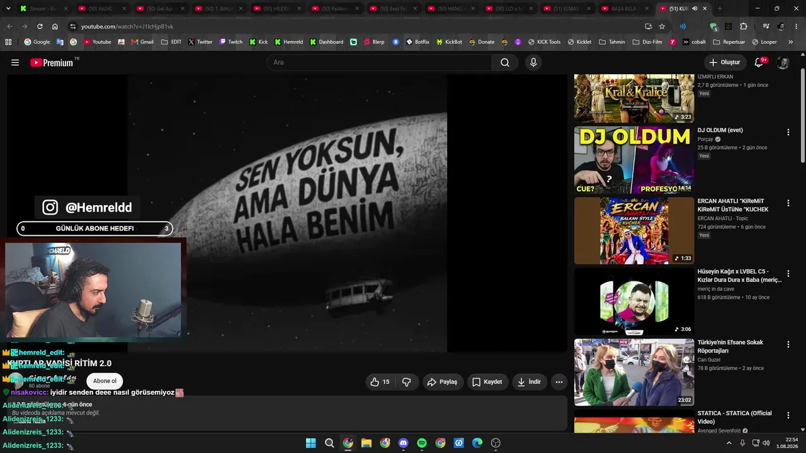Open the account avatar menu

[x=783, y=62]
